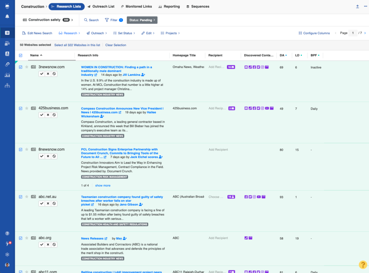The height and width of the screenshot is (273, 369).
Task: Uncheck the abc.net.au row checkbox
Action: point(21,197)
